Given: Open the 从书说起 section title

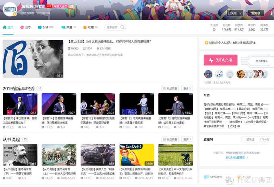Looking at the screenshot, I should coord(11,140).
